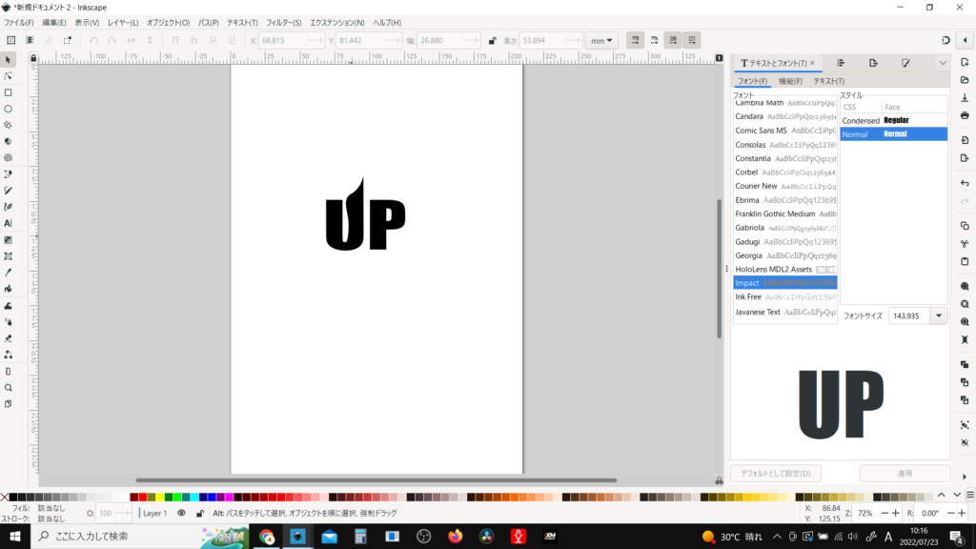Activate the Text tool
The image size is (976, 549).
click(x=9, y=222)
